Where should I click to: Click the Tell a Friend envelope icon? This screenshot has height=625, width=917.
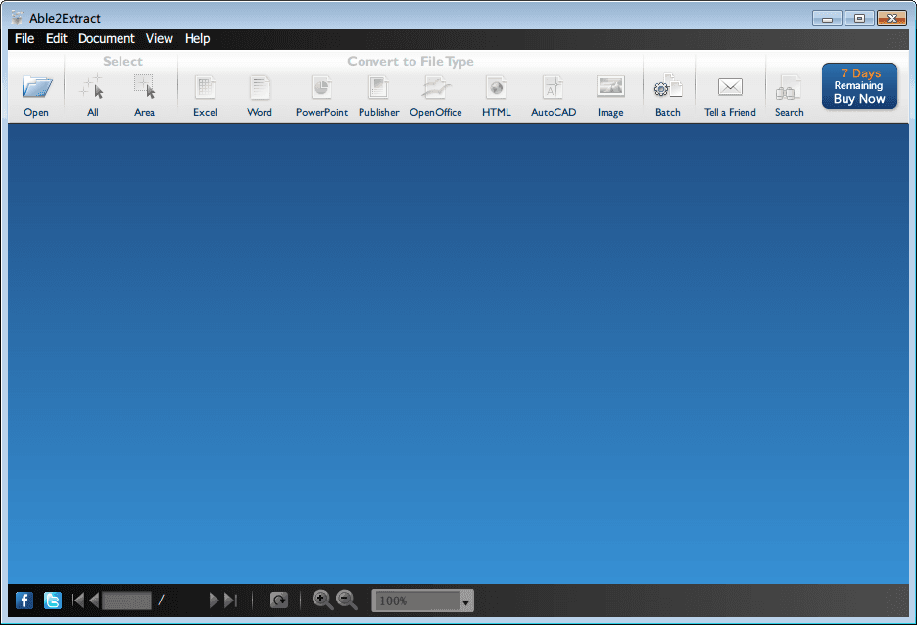click(x=730, y=88)
